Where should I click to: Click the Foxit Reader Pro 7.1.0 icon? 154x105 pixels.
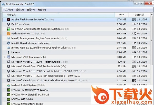click(x=8, y=34)
